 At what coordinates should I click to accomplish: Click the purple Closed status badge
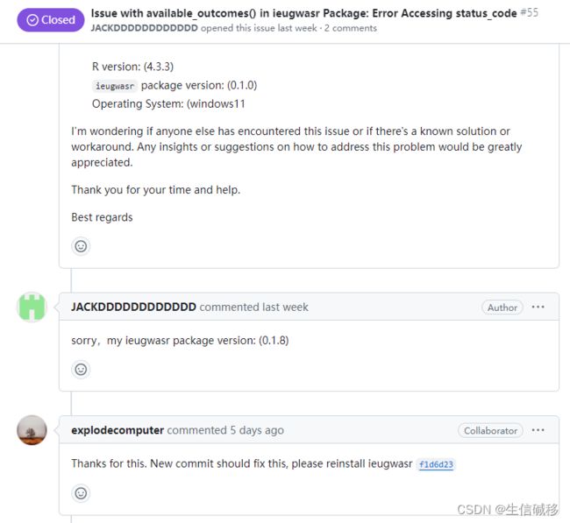tap(51, 20)
